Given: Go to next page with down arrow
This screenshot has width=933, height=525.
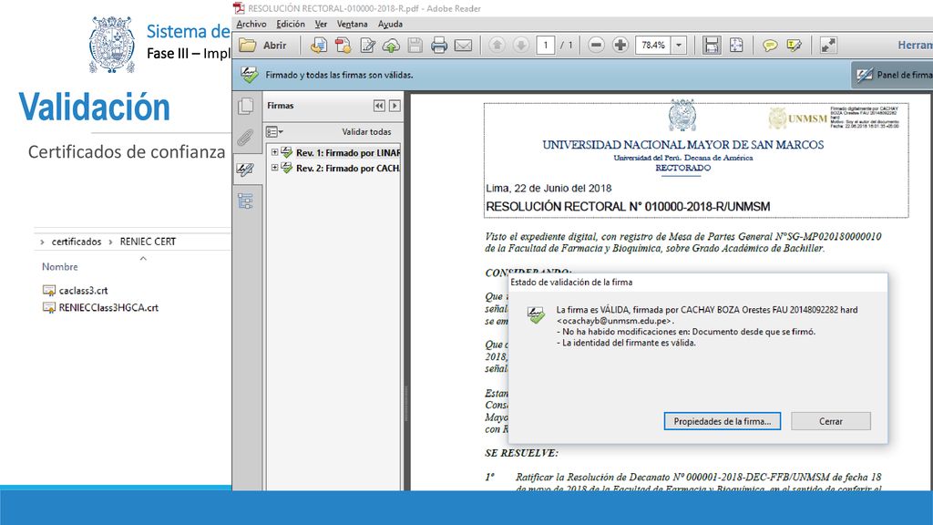Looking at the screenshot, I should click(x=520, y=46).
